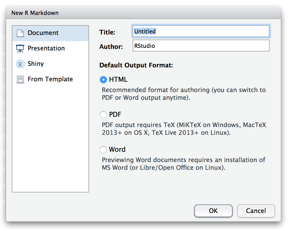The width and height of the screenshot is (288, 231).
Task: Confirm with the OK button
Action: click(213, 211)
